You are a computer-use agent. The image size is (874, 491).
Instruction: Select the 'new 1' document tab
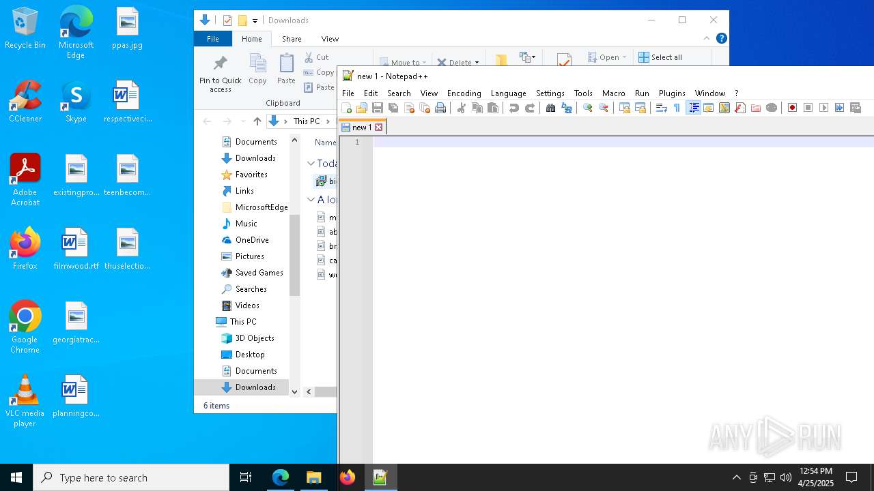[362, 128]
